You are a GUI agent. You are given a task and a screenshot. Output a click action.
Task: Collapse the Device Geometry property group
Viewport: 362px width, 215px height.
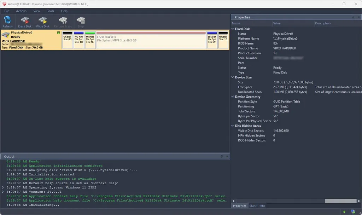(233, 97)
